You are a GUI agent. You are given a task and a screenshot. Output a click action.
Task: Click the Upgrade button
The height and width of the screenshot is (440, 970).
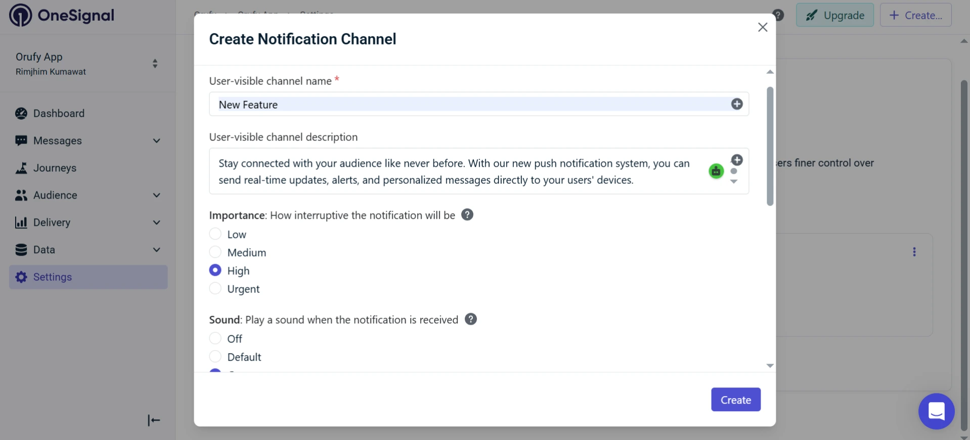[x=835, y=15]
